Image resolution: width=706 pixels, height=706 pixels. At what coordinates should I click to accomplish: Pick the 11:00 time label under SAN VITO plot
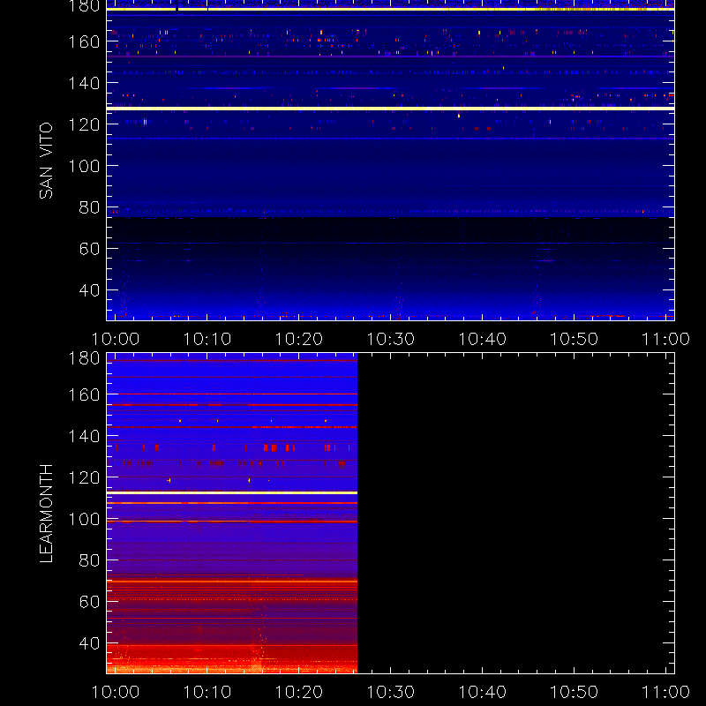(665, 339)
